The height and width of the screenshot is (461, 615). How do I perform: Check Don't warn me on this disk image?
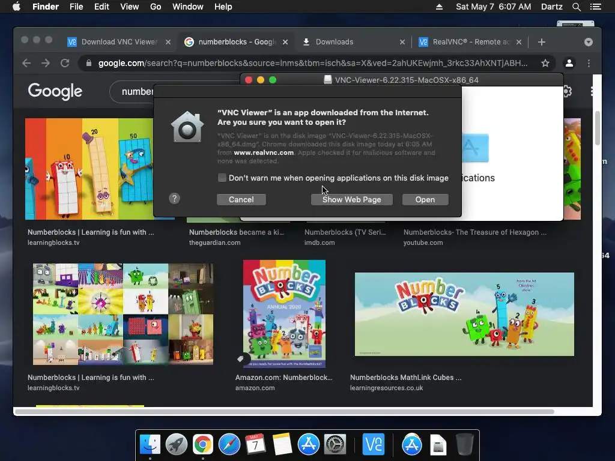[222, 178]
